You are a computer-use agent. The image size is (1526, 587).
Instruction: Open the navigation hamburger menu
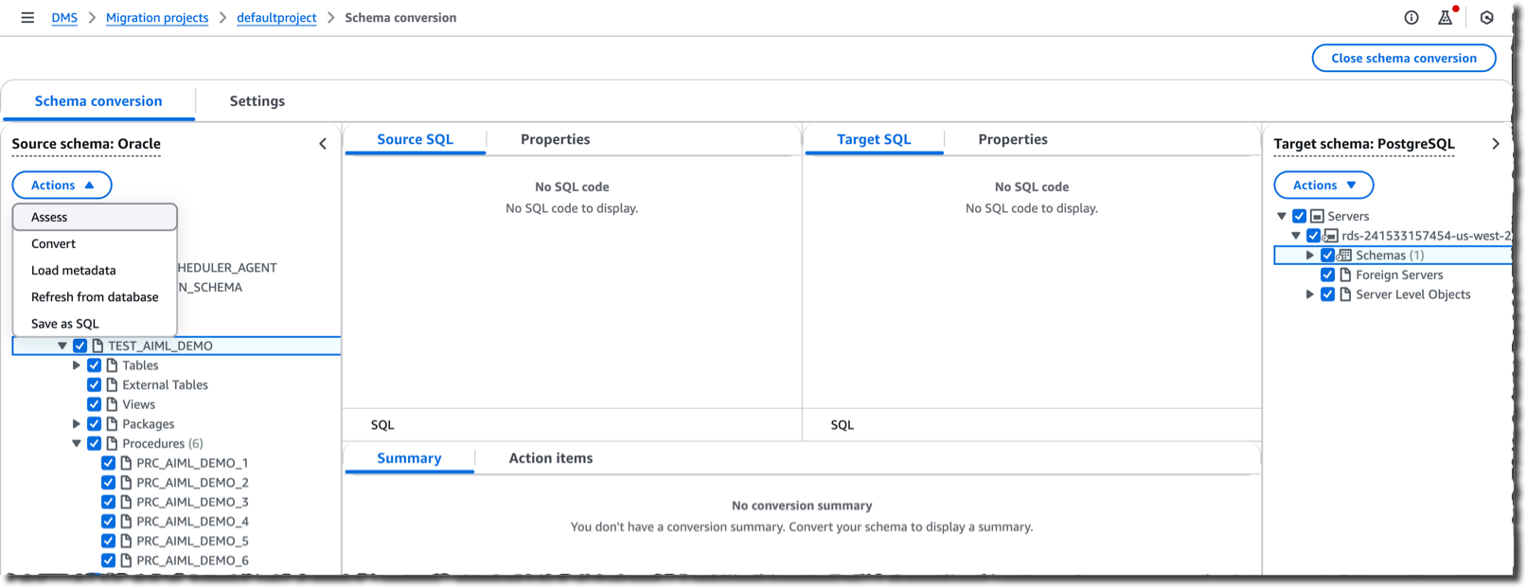[27, 16]
